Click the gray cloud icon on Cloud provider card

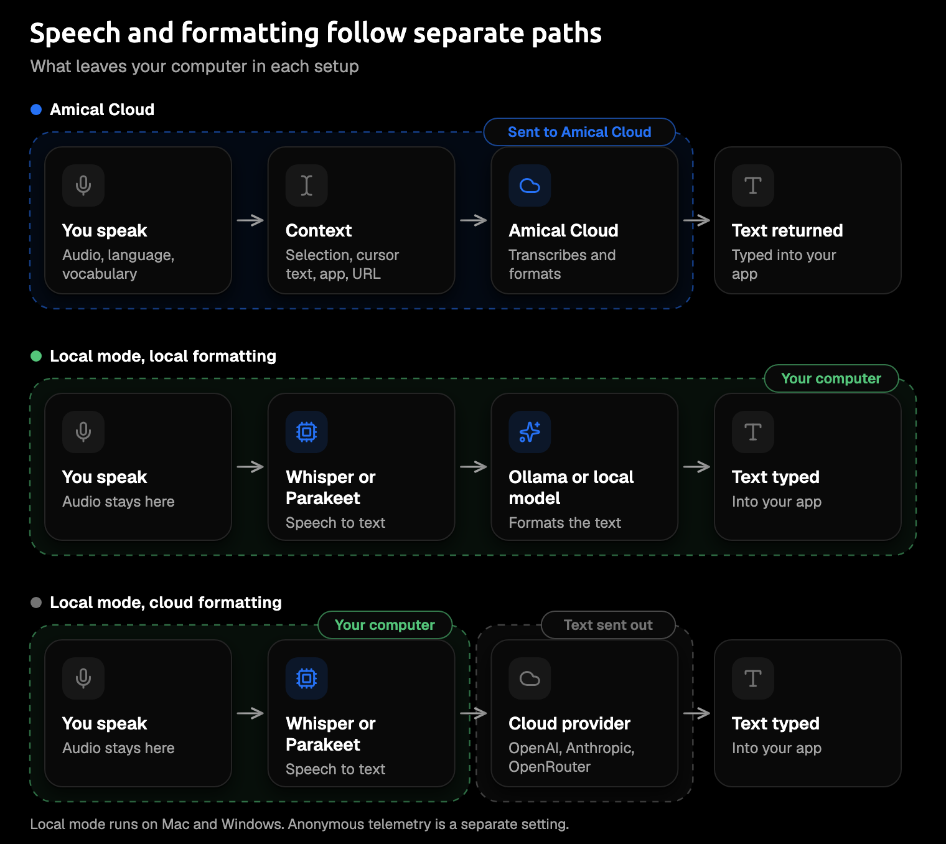point(530,678)
